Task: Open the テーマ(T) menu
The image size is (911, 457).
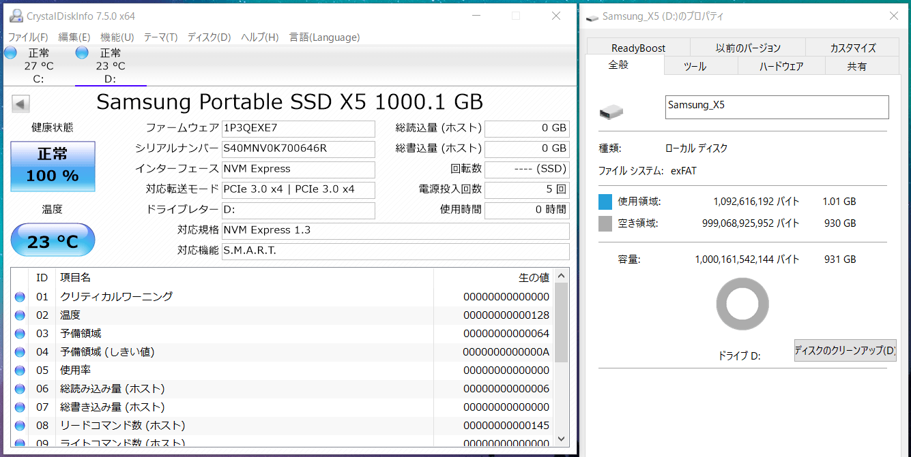Action: [161, 37]
